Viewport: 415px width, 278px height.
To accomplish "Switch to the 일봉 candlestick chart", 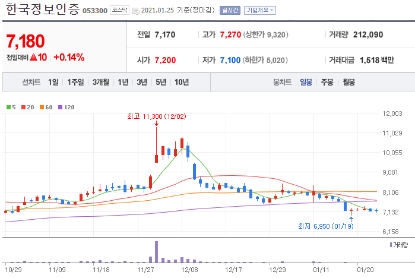I will click(306, 82).
